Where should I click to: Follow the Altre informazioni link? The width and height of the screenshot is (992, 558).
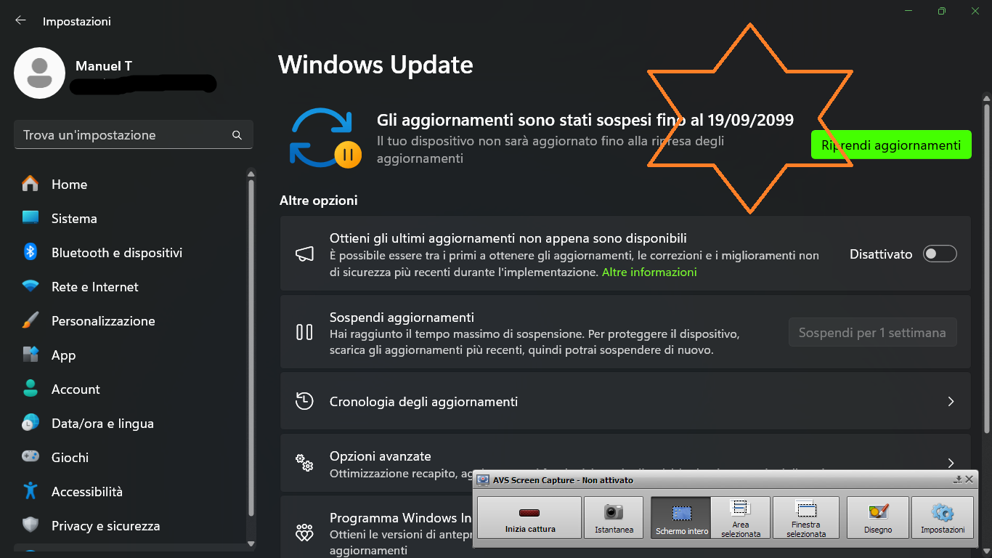(x=649, y=272)
